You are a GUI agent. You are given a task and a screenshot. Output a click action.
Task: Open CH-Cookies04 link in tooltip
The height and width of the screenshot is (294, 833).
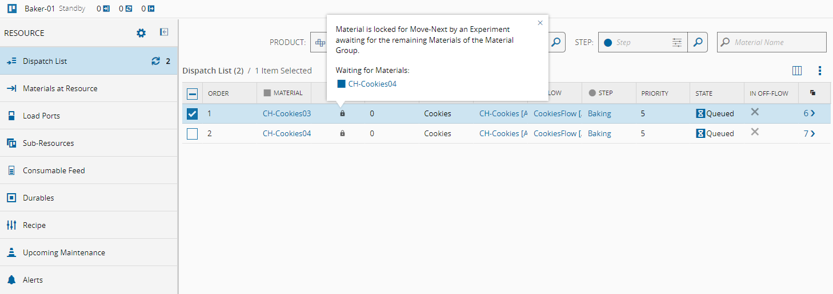pos(372,84)
